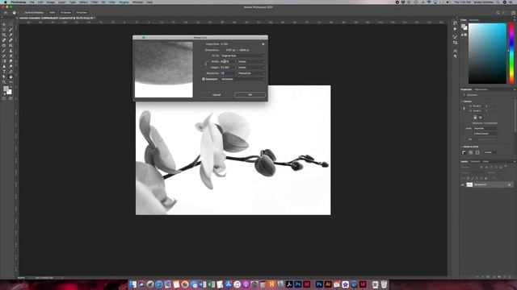This screenshot has height=290, width=517.
Task: Select the Clone Stamp tool
Action: [11, 51]
